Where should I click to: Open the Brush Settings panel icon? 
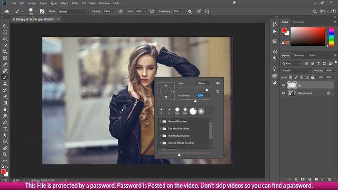coord(42,12)
